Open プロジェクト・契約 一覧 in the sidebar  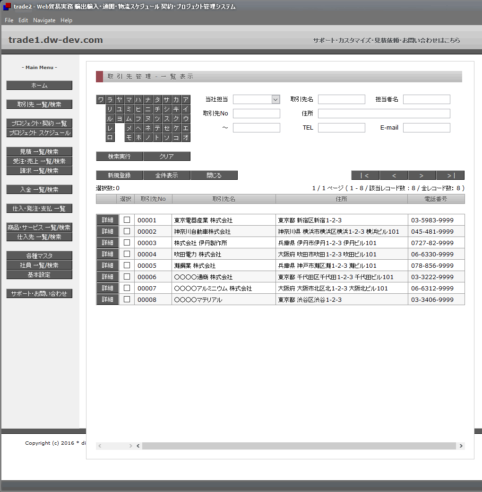(39, 123)
